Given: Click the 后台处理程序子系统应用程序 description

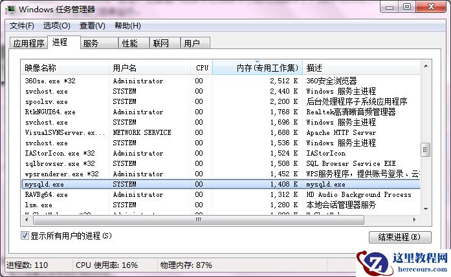Looking at the screenshot, I should tap(357, 101).
